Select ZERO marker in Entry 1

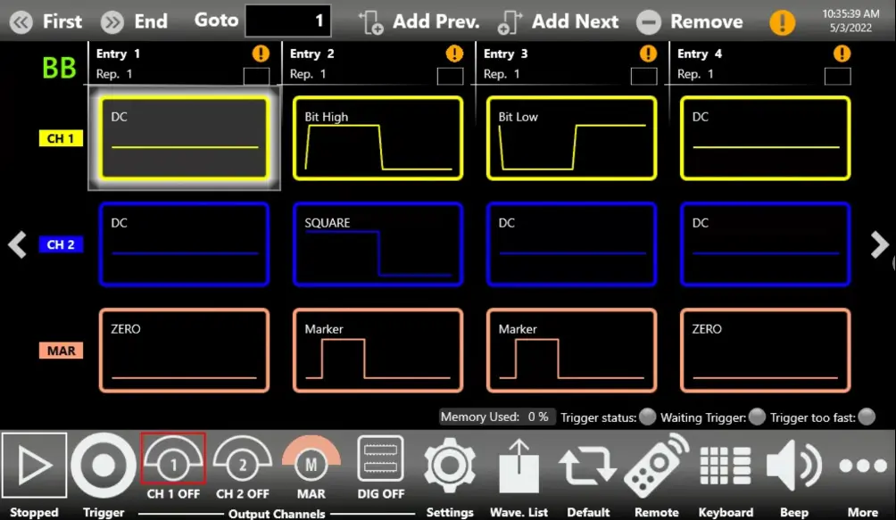(x=184, y=351)
